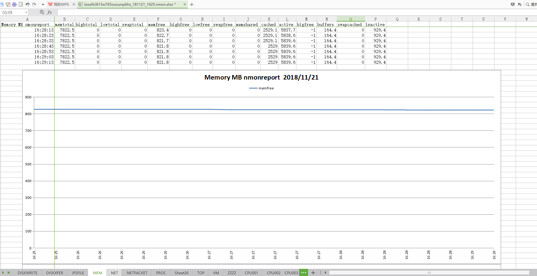Click the search magnifier icon at top right
Image resolution: width=537 pixels, height=276 pixels.
pyautogui.click(x=527, y=4)
